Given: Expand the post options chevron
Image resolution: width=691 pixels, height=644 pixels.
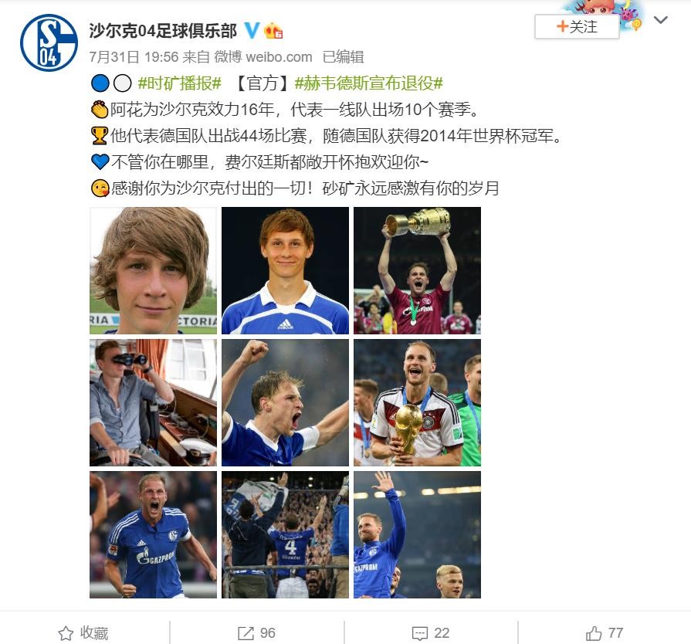Looking at the screenshot, I should pos(660,20).
